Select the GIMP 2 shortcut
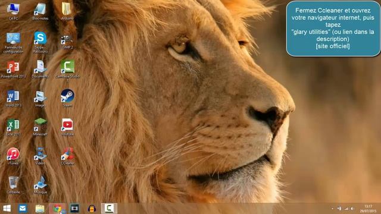 point(67,42)
